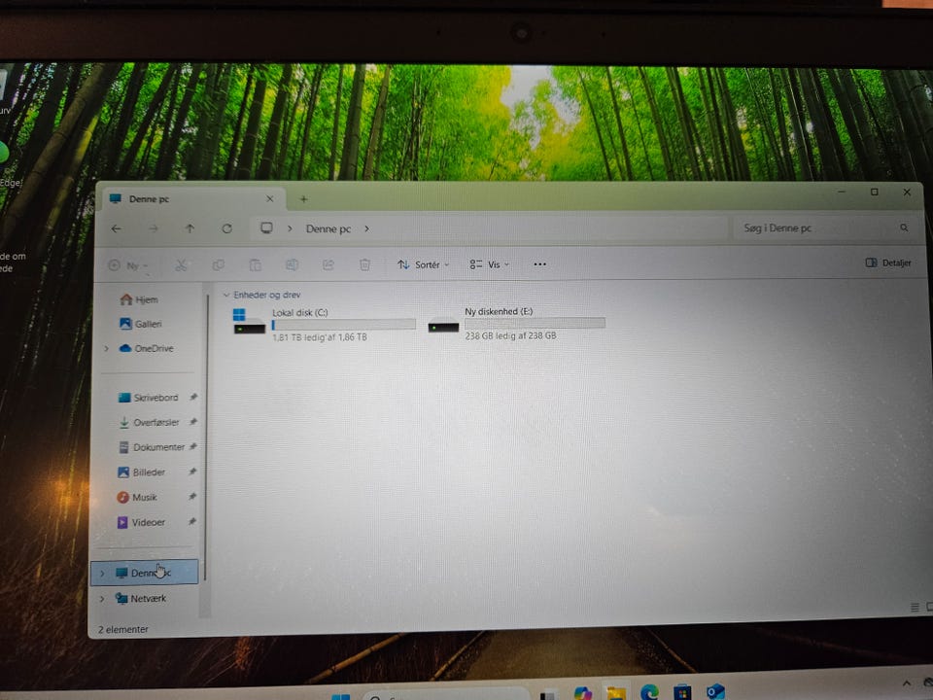This screenshot has height=700, width=933.
Task: Unpin Skrivebord using its pin icon
Action: (x=193, y=397)
